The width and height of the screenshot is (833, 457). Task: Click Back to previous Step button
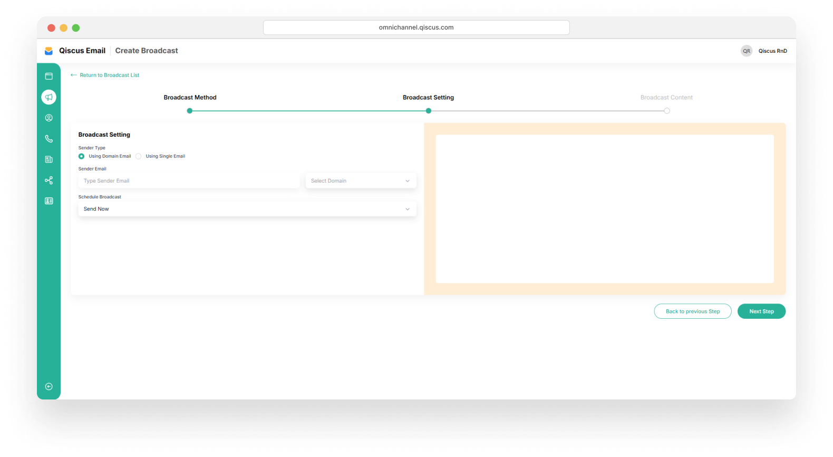point(693,311)
